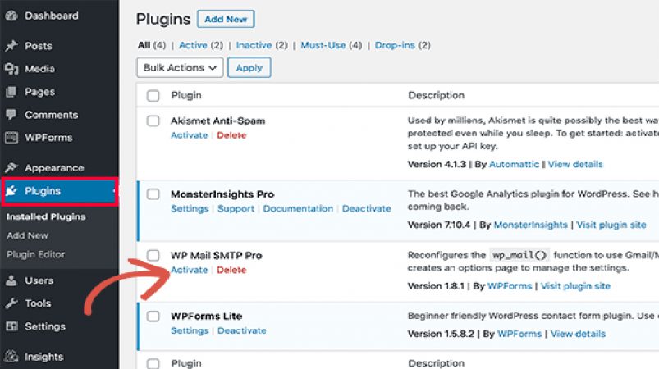
Task: Select the Pages icon in sidebar
Action: [x=11, y=92]
